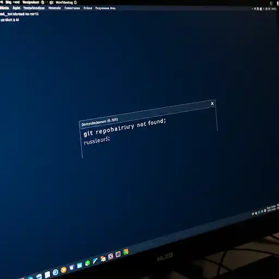Open the Moemle menu in the menu bar
Screen dimensions: 279x279
click(54, 8)
